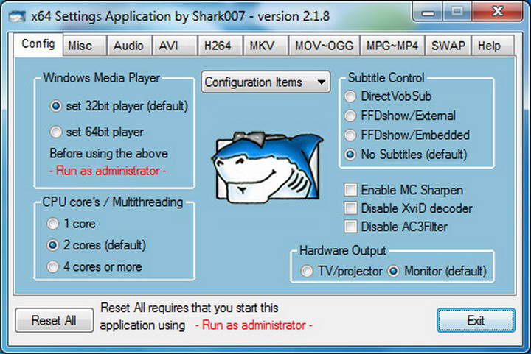Click Hardware Output group label
This screenshot has width=531, height=354.
click(343, 251)
